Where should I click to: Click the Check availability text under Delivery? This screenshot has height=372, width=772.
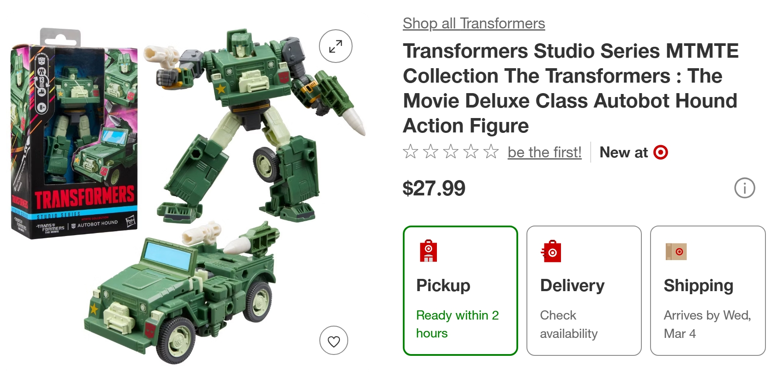pos(568,324)
